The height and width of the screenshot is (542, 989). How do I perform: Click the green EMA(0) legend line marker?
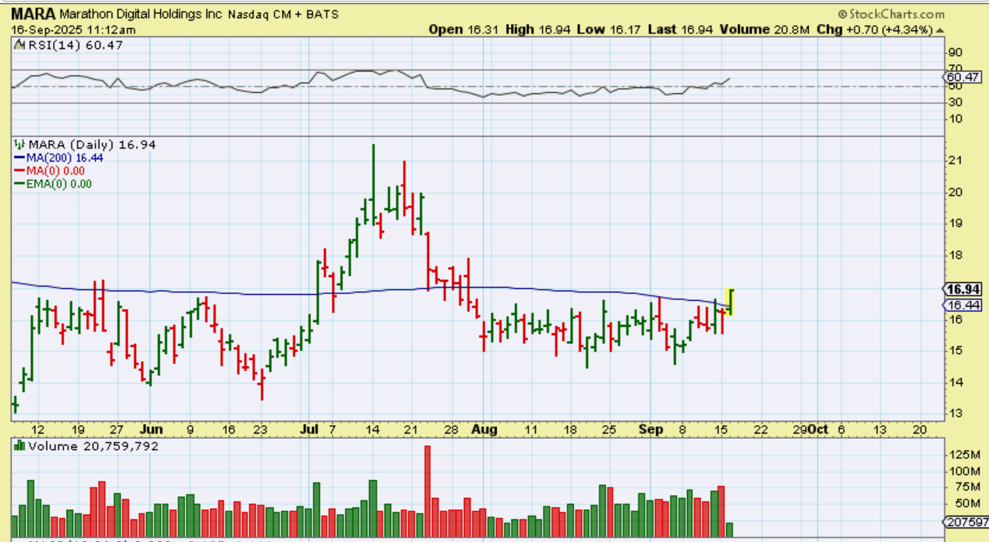[19, 184]
